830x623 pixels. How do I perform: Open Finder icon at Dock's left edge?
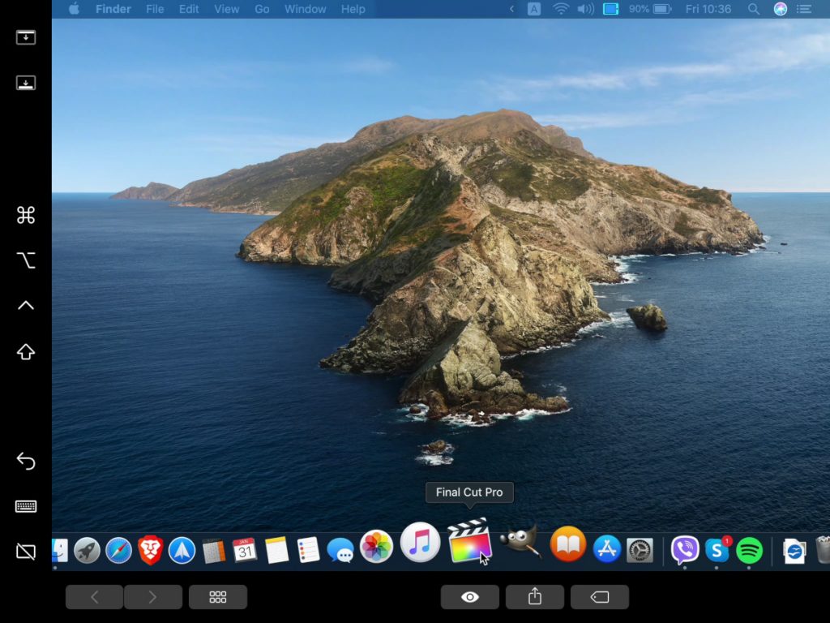[x=60, y=551]
